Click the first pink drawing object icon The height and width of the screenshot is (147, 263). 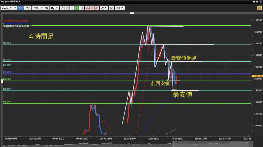87,8
